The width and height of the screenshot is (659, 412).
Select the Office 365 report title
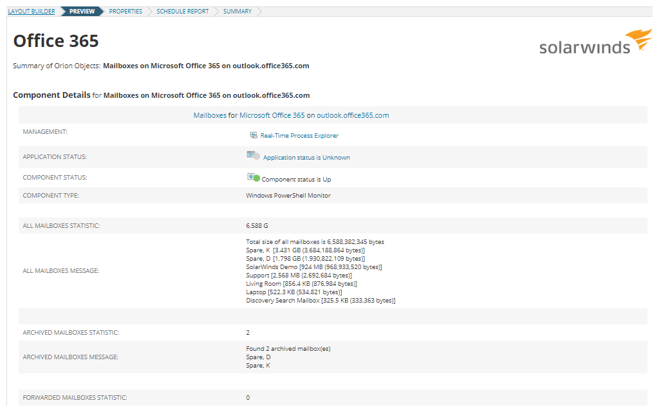[55, 41]
